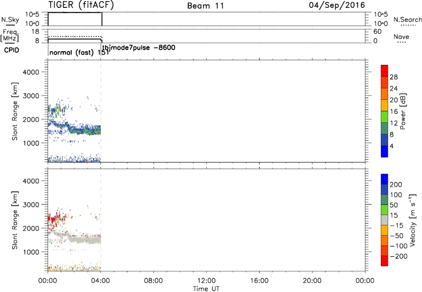The image size is (422, 292).
Task: Click the 08:00 time tick label
Action: pos(154,281)
